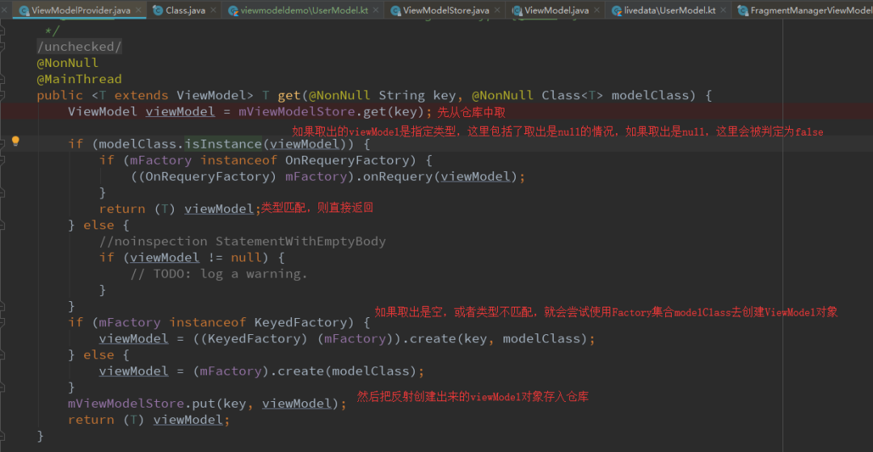Viewport: 873px width, 452px height.
Task: Click the FragmentManagerViewModel tab file icon
Action: (742, 10)
